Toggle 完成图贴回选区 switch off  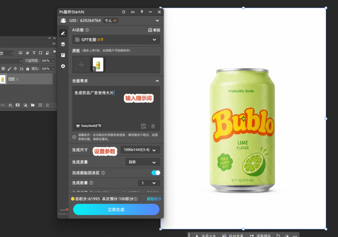coord(156,173)
